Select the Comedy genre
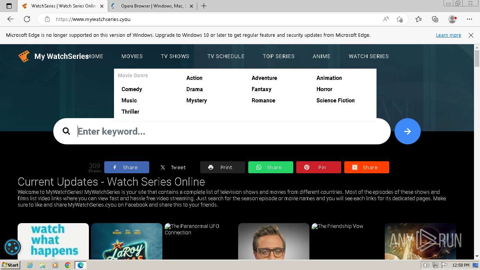The width and height of the screenshot is (480, 270). click(132, 89)
